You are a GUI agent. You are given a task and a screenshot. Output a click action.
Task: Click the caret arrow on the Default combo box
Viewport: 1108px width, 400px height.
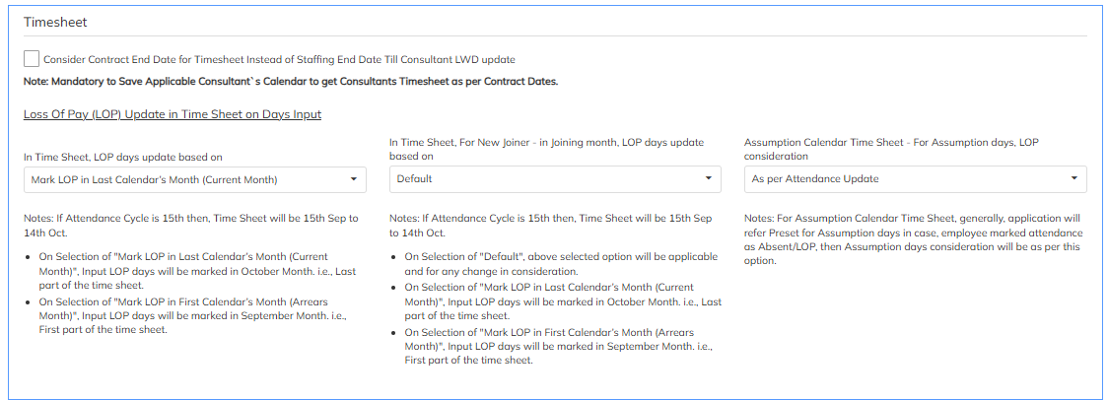point(709,179)
